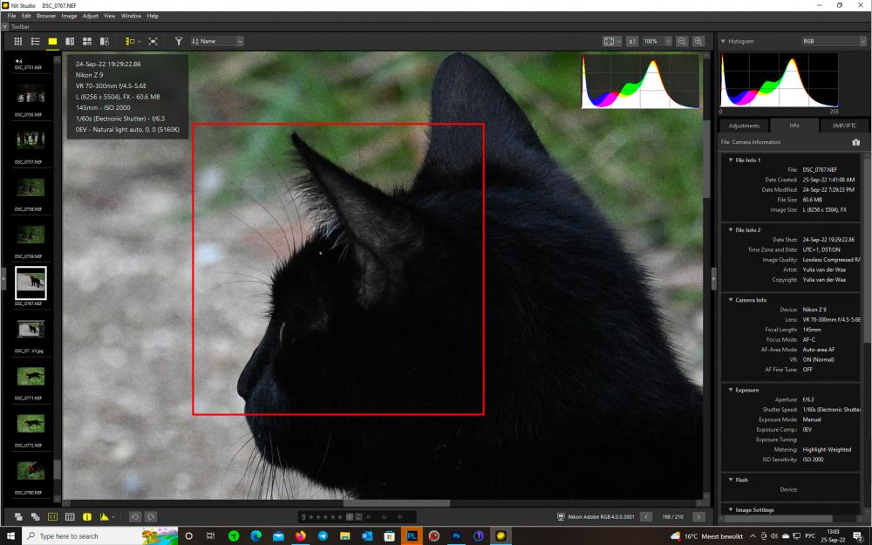Viewport: 872px width, 545px height.
Task: Toggle the yellow image info overlay
Action: (x=86, y=516)
